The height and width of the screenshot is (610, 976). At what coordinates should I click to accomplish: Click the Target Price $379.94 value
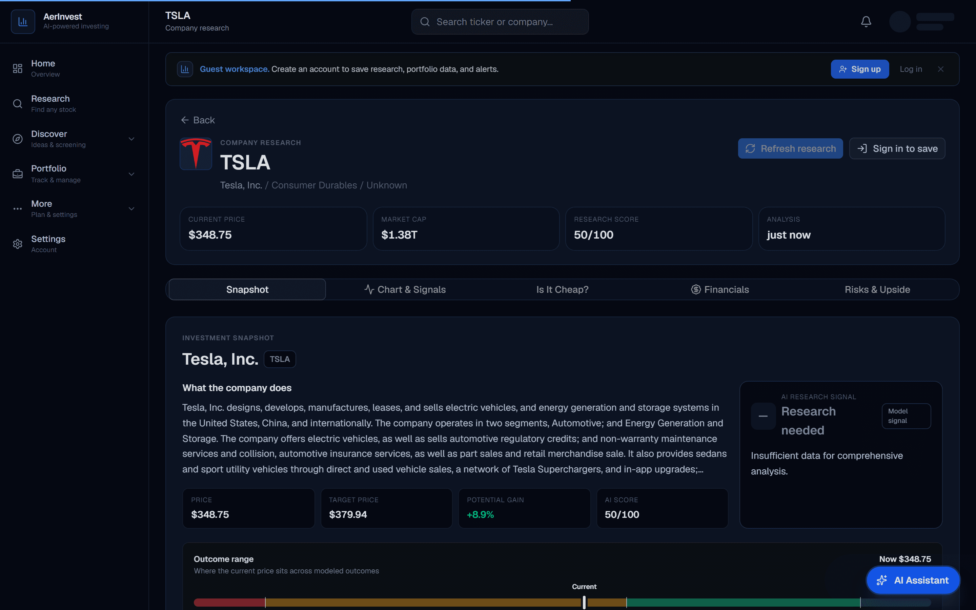coord(348,514)
